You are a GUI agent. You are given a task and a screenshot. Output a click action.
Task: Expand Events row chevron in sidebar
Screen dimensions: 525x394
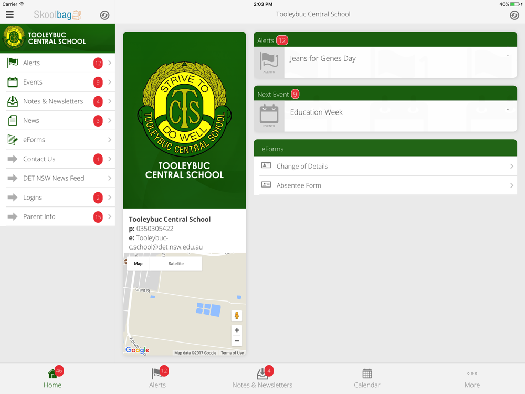tap(110, 82)
